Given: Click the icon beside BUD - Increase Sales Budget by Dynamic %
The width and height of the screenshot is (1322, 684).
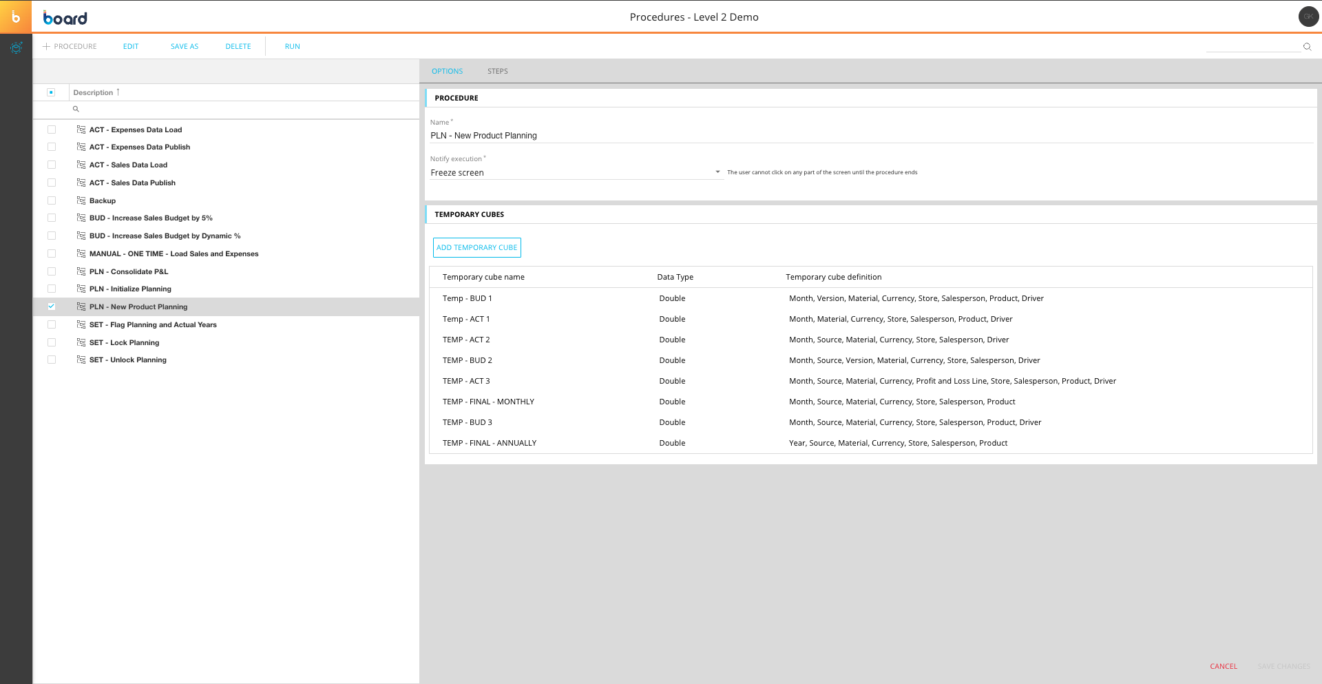Looking at the screenshot, I should coord(81,236).
